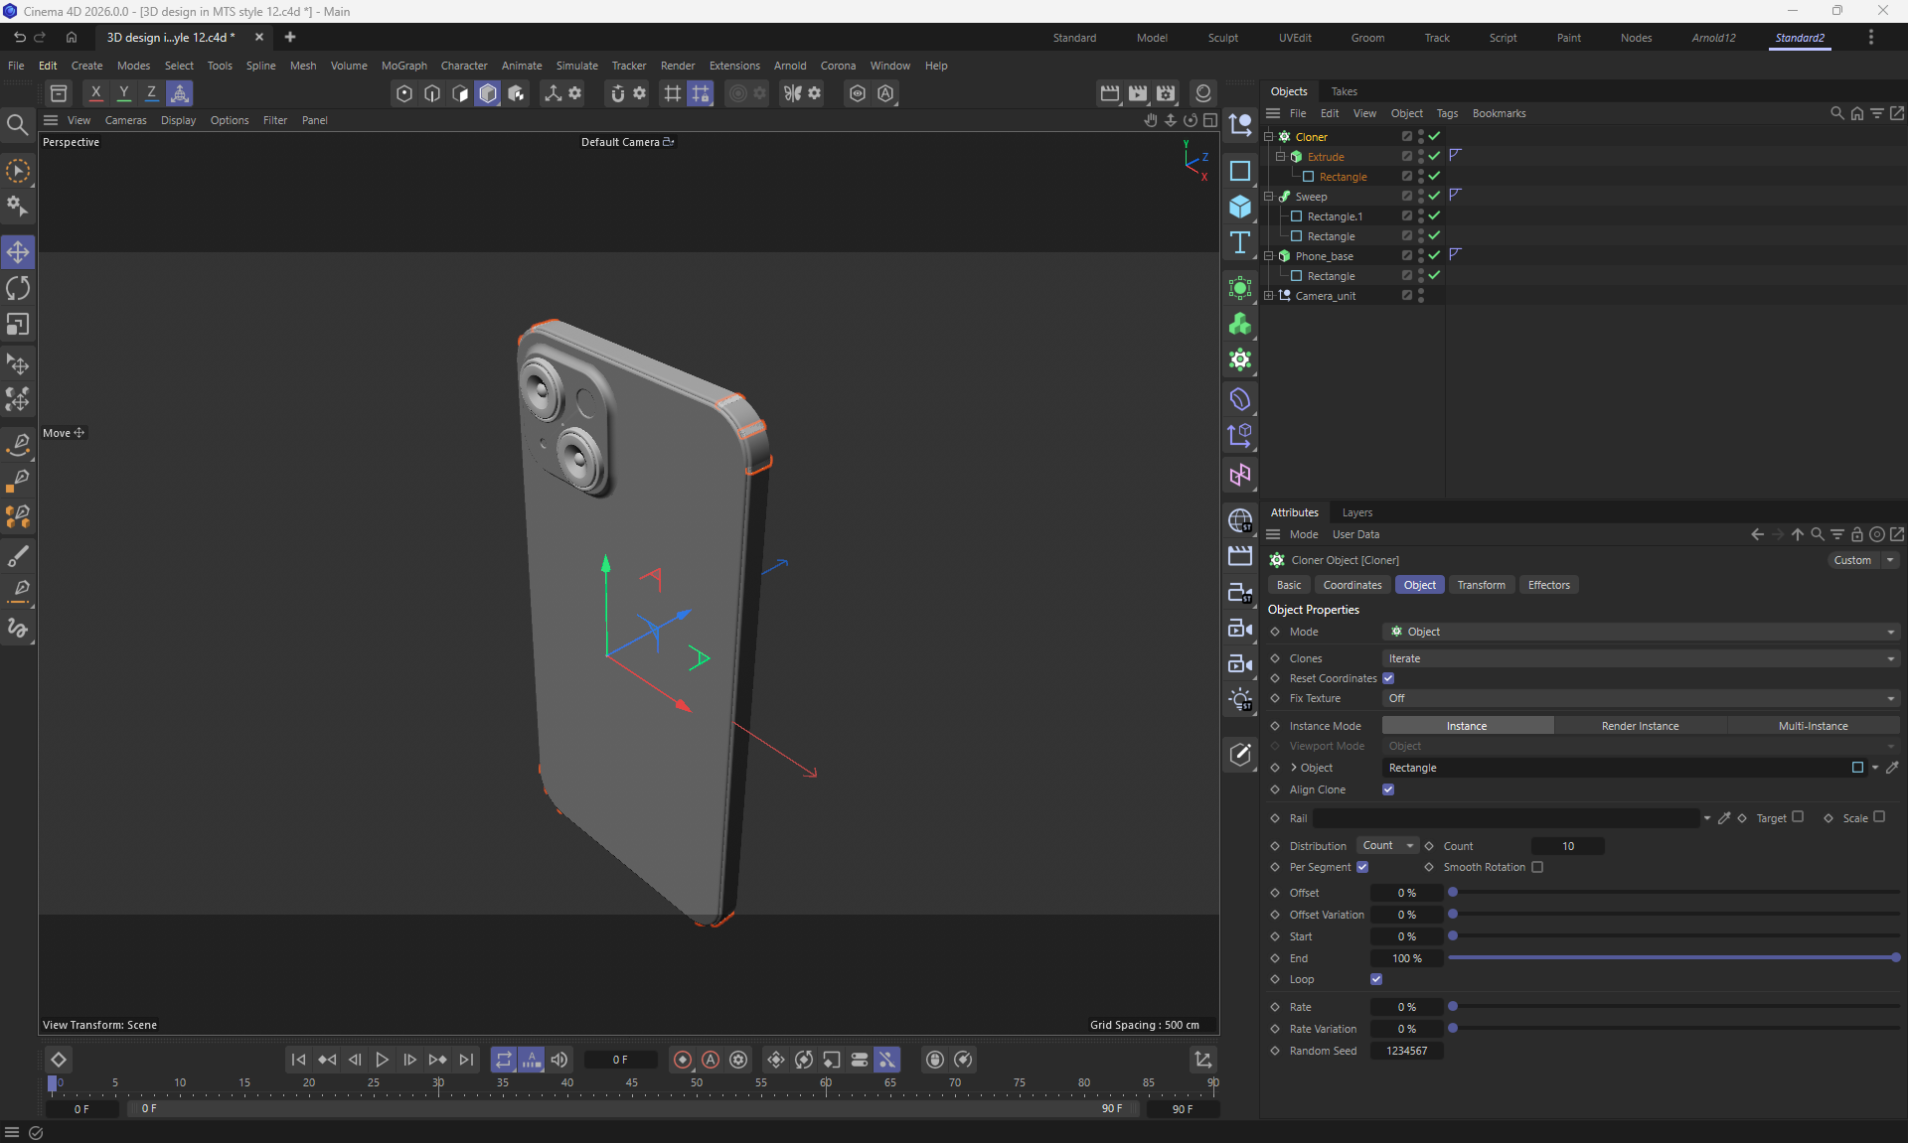
Task: Click the Text spline tool icon
Action: click(x=1239, y=243)
